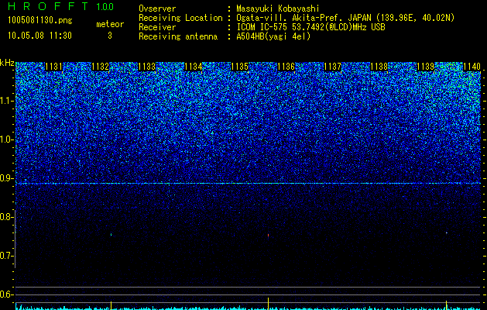This screenshot has height=310, width=487.
Task: Click time marker 1137
Action: [333, 67]
